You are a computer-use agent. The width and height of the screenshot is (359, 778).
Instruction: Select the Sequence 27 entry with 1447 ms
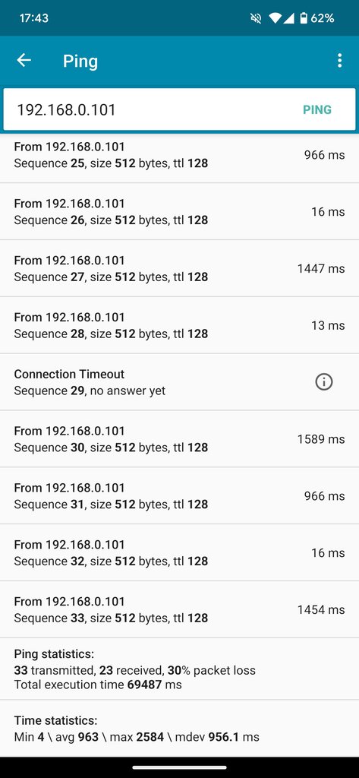(179, 268)
